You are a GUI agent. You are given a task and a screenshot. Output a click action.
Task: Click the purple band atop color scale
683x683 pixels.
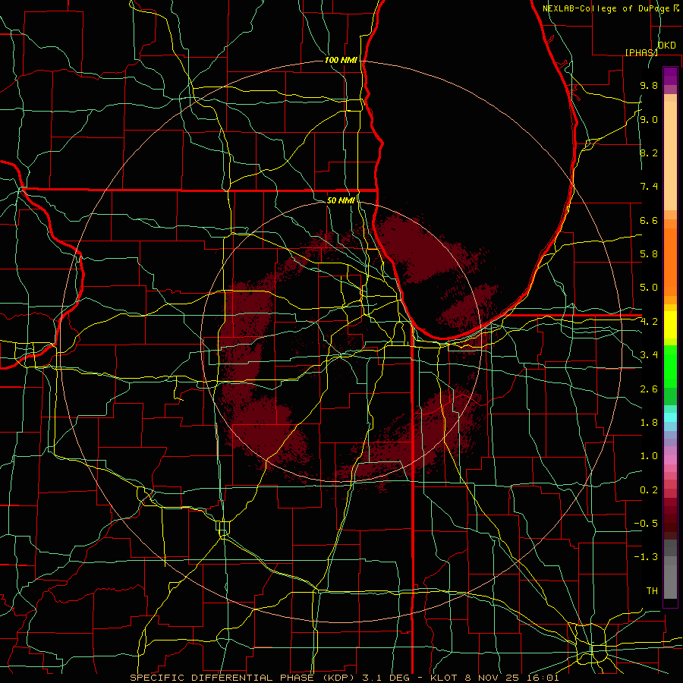[670, 77]
